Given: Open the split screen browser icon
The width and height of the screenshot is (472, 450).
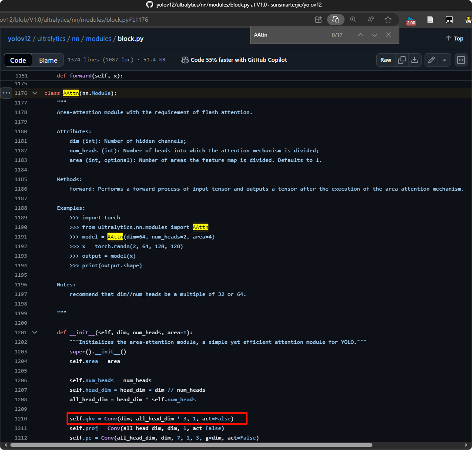Looking at the screenshot, I should (x=318, y=20).
